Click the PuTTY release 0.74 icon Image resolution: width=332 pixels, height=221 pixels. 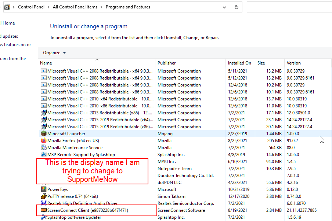pos(44,196)
